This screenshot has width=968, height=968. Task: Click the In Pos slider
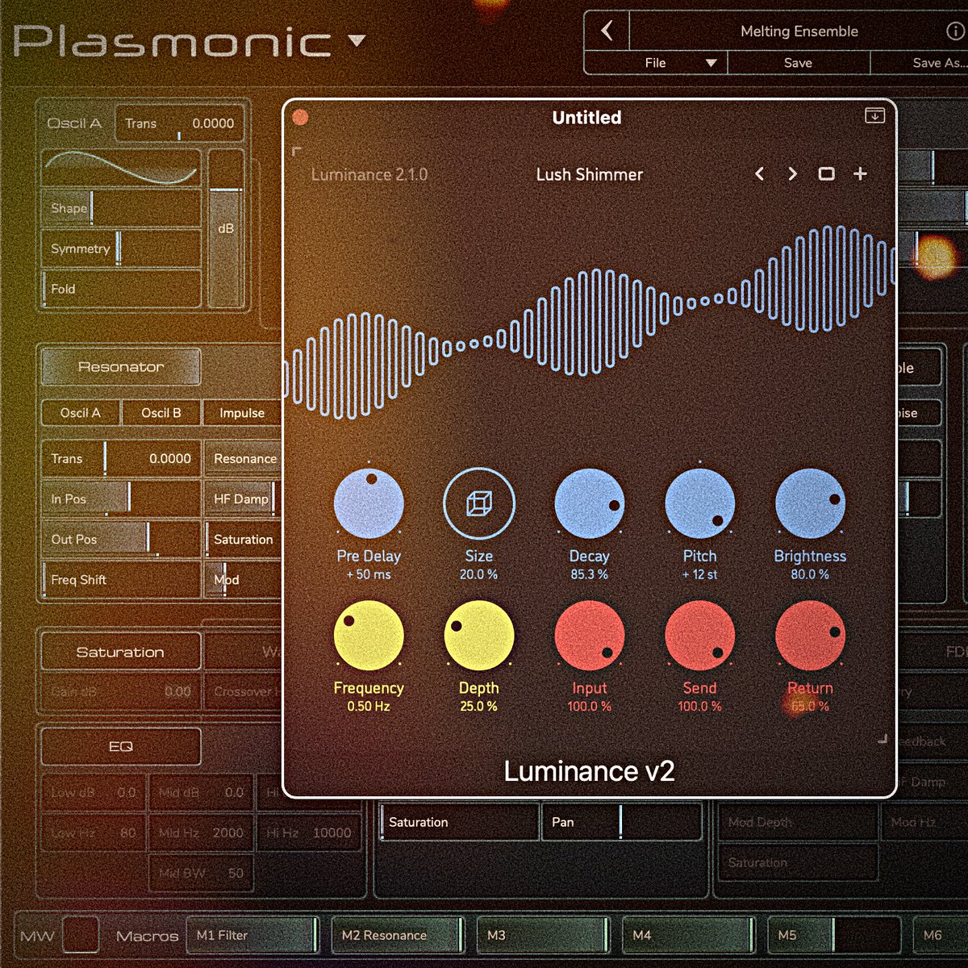coord(121,499)
